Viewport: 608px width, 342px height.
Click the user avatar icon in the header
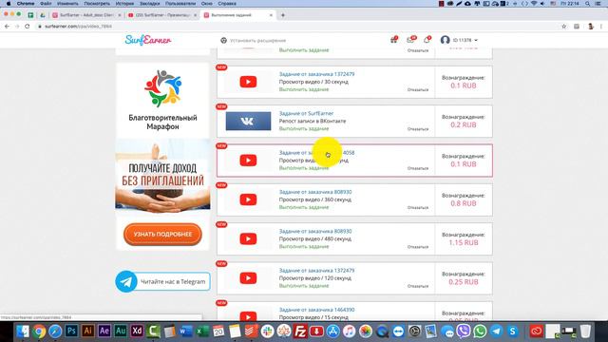coord(445,40)
